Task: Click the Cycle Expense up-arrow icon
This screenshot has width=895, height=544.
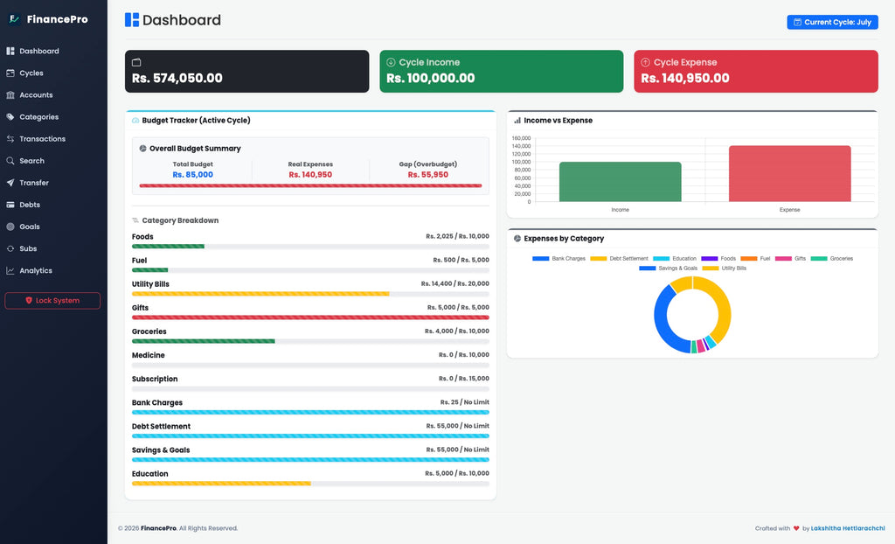Action: coord(646,62)
